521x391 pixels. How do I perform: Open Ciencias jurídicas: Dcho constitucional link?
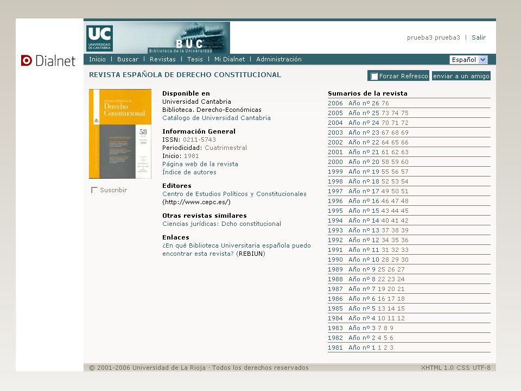click(x=221, y=224)
